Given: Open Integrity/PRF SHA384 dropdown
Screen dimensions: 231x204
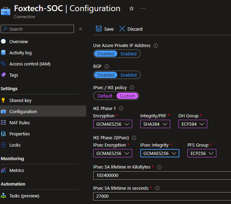Looking at the screenshot, I should pyautogui.click(x=155, y=124).
